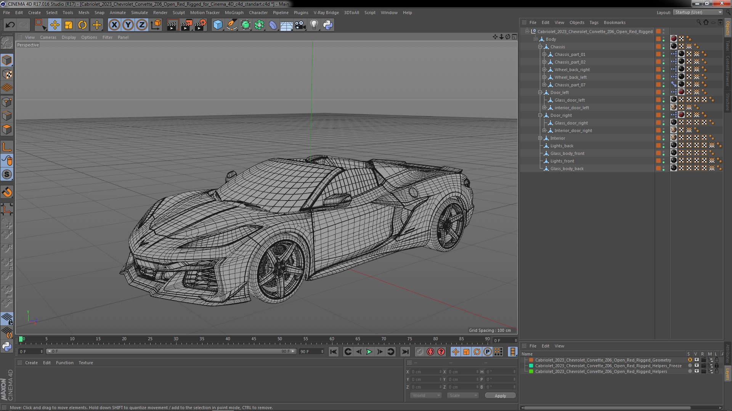This screenshot has height=411, width=732.
Task: Go to end of animation
Action: coord(405,352)
